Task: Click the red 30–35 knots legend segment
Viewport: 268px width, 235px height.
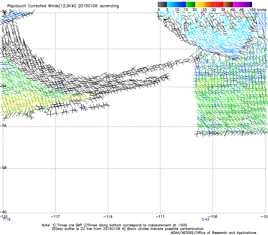Action: coord(219,4)
